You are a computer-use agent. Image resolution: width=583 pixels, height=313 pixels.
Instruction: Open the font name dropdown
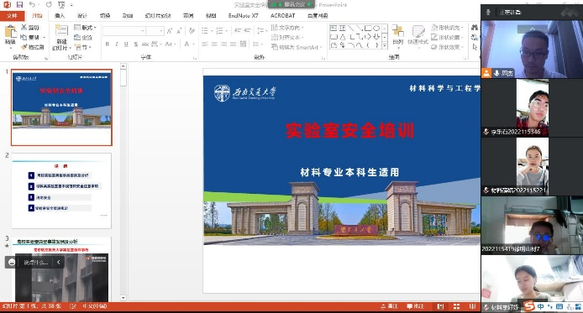124,31
